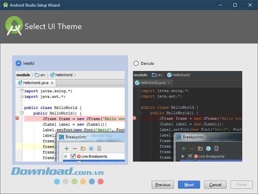This screenshot has width=258, height=194.
Task: Toggle Line Breakpoints checkbox in IntelliJ preview
Action: point(73,156)
